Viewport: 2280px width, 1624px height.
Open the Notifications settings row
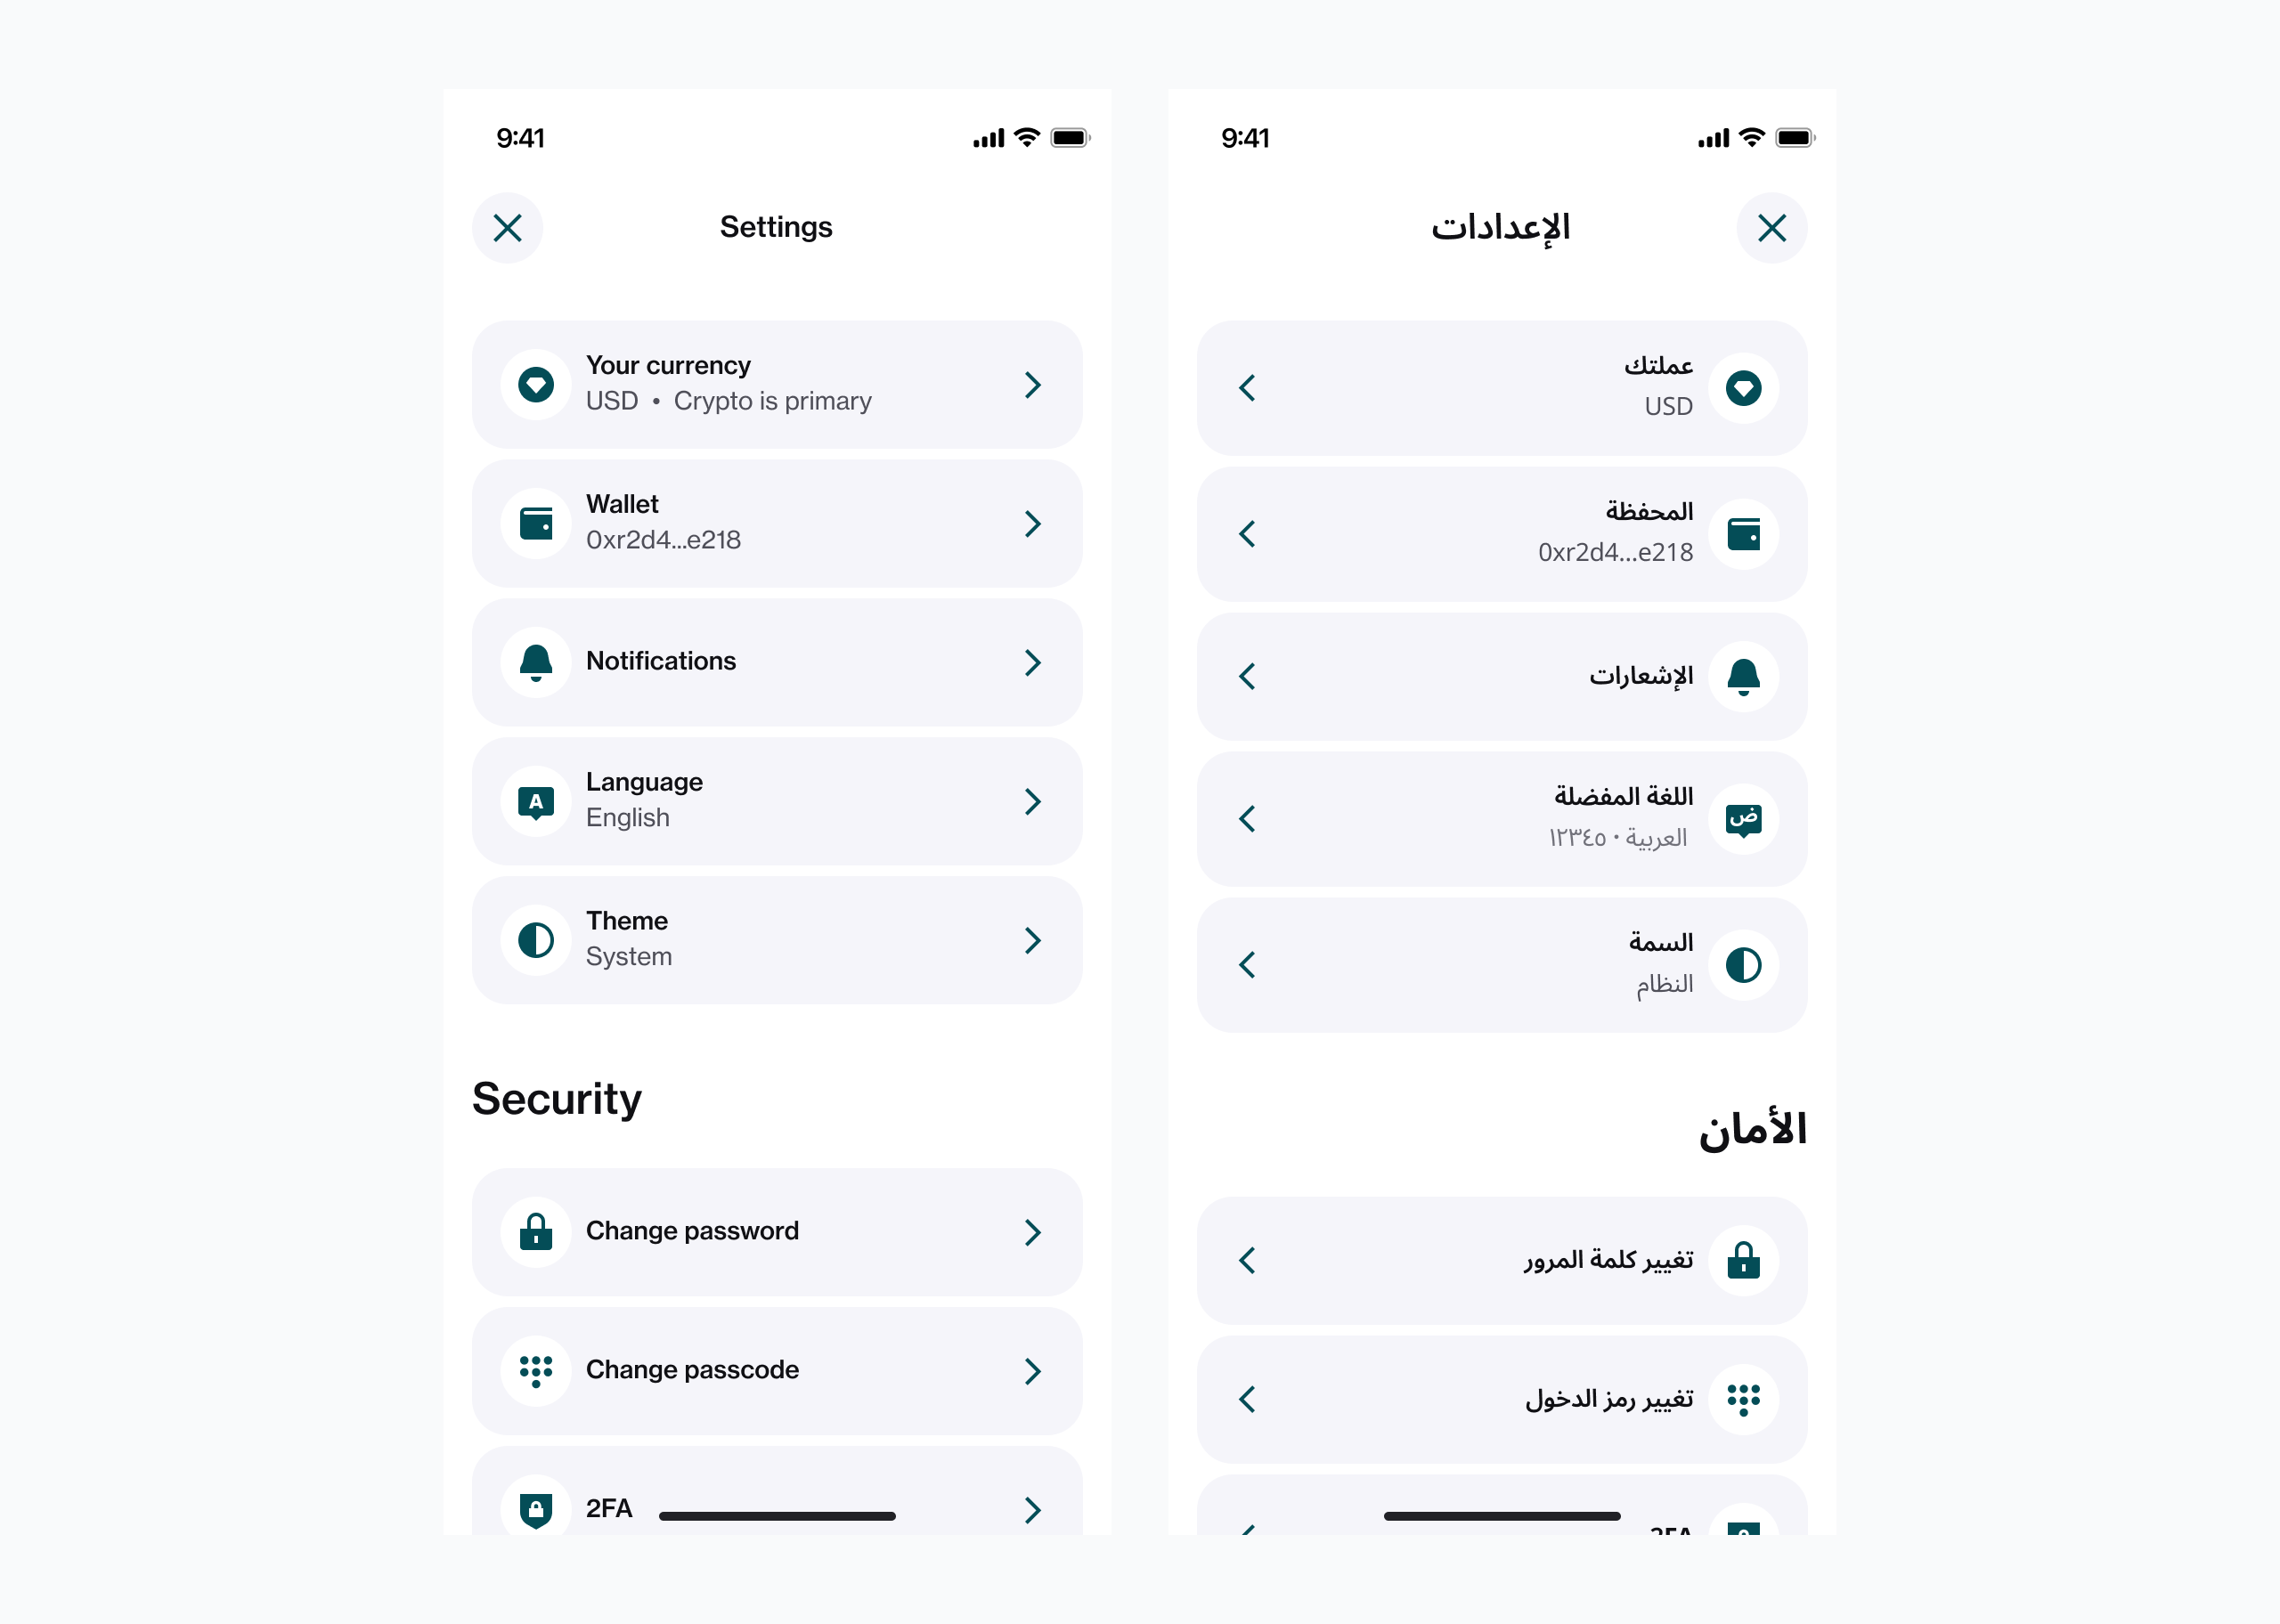[777, 663]
